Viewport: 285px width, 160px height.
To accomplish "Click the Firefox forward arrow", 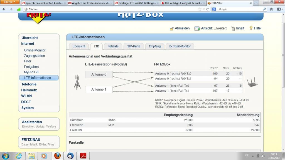I will pos(11,9).
